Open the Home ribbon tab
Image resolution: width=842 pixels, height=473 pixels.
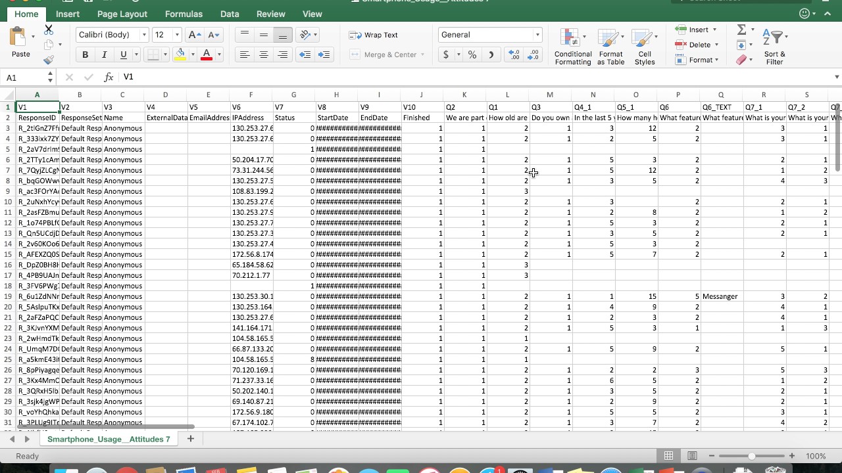[x=26, y=14]
